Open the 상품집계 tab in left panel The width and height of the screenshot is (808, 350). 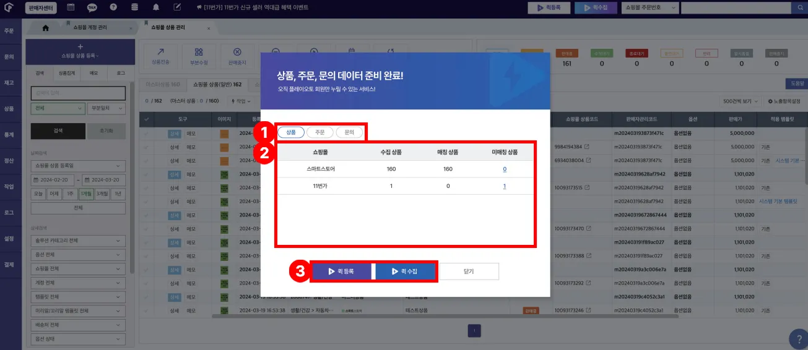[66, 73]
